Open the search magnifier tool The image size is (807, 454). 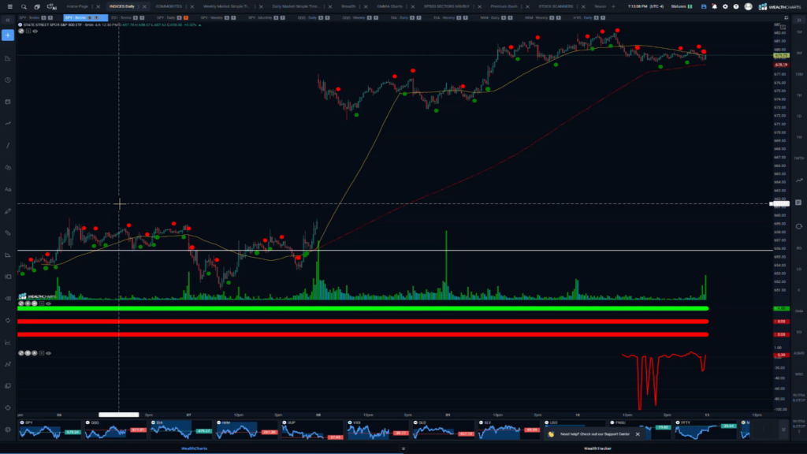(x=24, y=7)
